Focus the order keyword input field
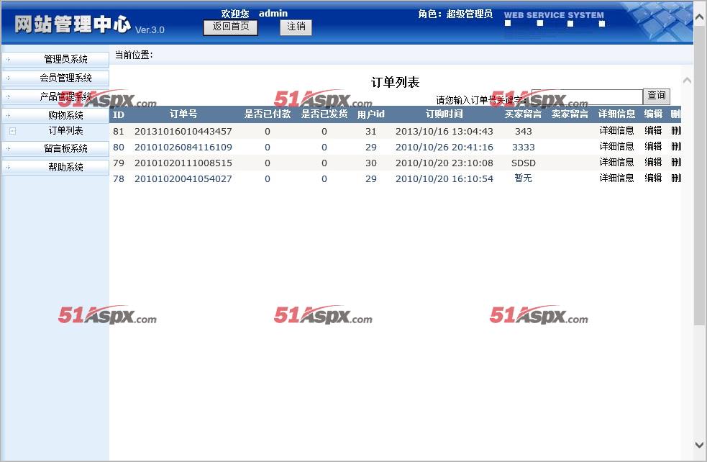This screenshot has width=707, height=462. coord(587,96)
